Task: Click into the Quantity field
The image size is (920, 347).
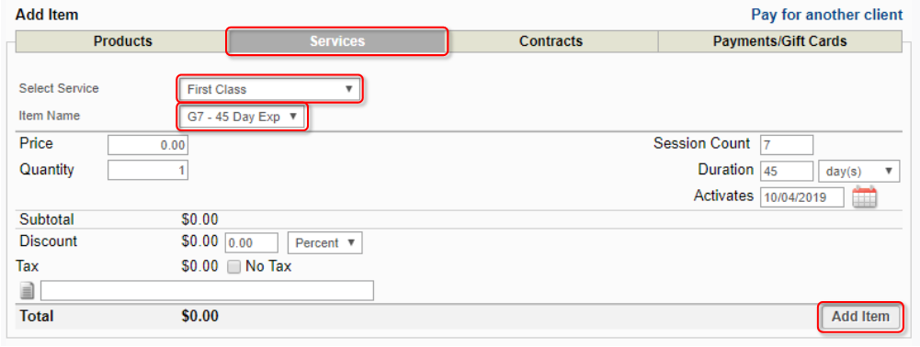Action: [x=148, y=171]
